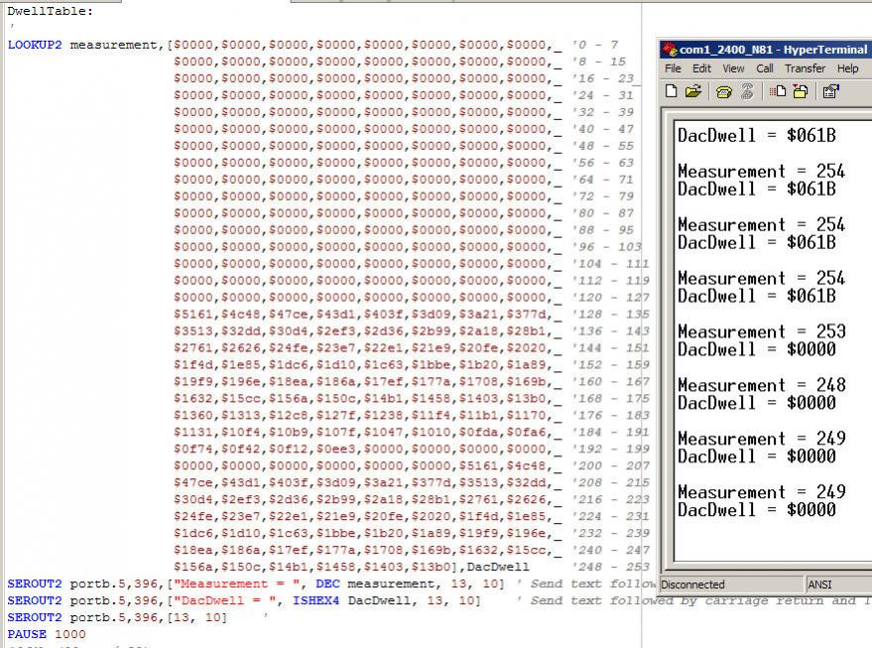872x648 pixels.
Task: Open the Transfer menu
Action: tap(805, 68)
